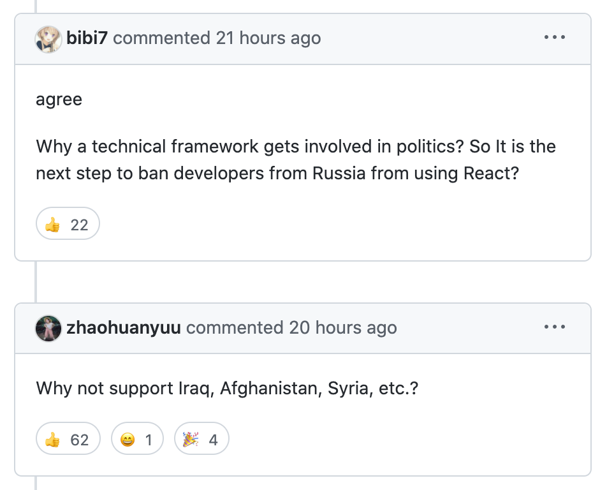Visit the bibi7 username link
The height and width of the screenshot is (490, 607).
tap(87, 38)
